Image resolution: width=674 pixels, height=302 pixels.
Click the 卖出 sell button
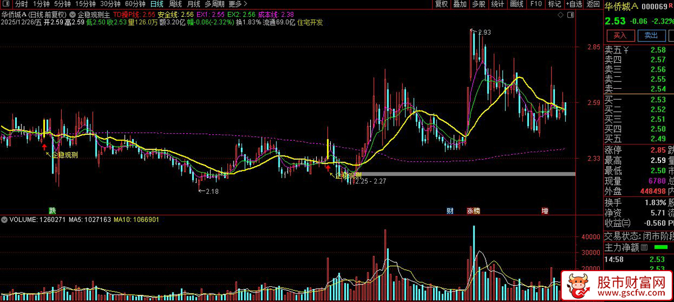[651, 35]
